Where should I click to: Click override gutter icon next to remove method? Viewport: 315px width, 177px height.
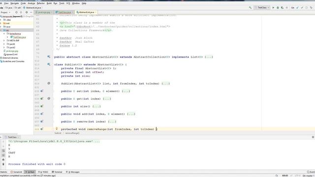(42, 121)
